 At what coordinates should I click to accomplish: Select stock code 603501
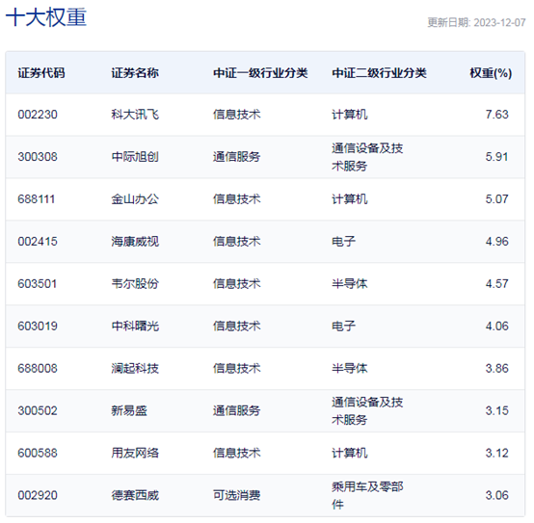click(38, 284)
